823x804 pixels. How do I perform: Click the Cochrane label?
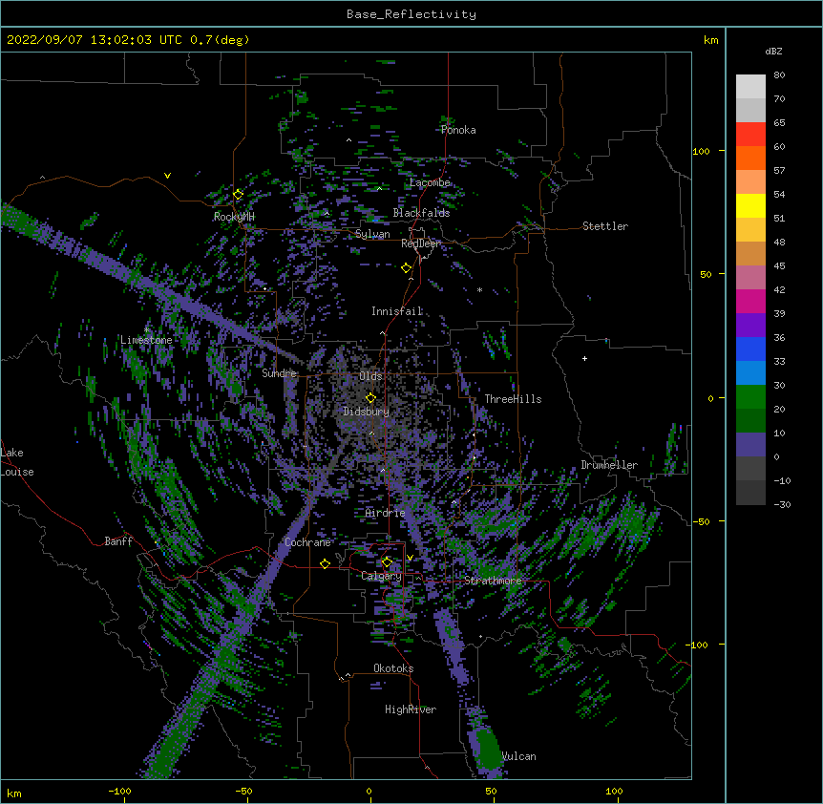coord(307,542)
